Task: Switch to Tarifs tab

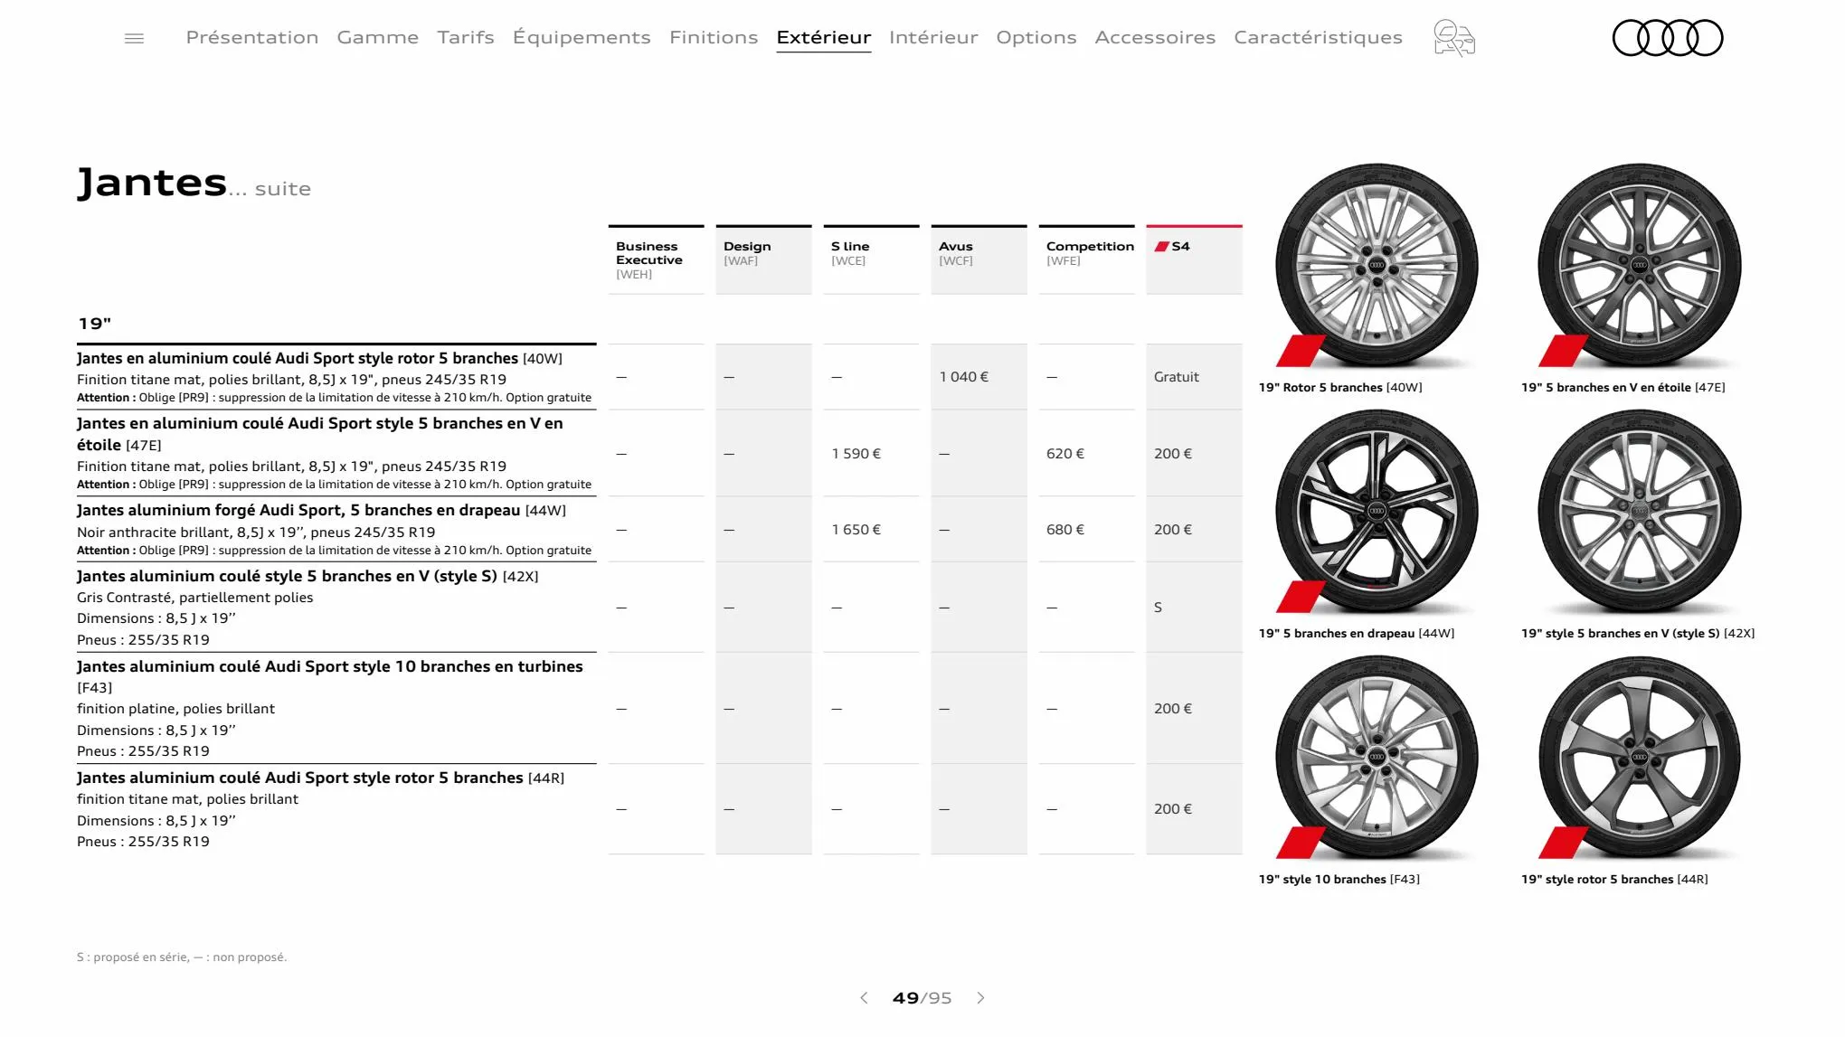Action: [x=466, y=37]
